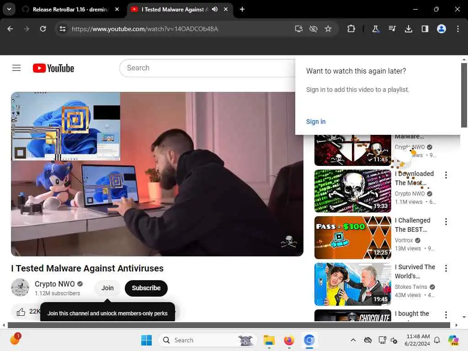Open Chrome Labs flask icon
468x351 pixels.
coord(376,29)
